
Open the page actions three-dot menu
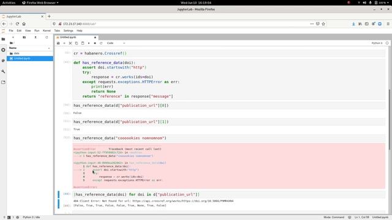312,24
